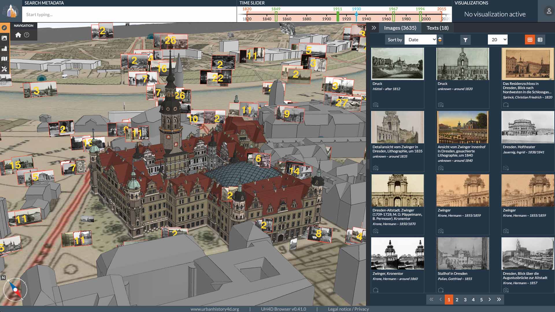Switch to list view of results
555x312 pixels.
tap(540, 40)
